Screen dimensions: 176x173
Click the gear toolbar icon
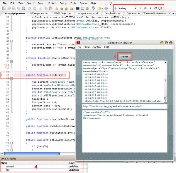pyautogui.click(x=106, y=8)
